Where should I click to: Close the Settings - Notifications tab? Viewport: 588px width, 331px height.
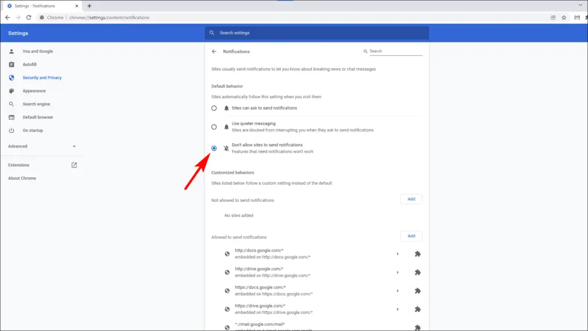[76, 6]
